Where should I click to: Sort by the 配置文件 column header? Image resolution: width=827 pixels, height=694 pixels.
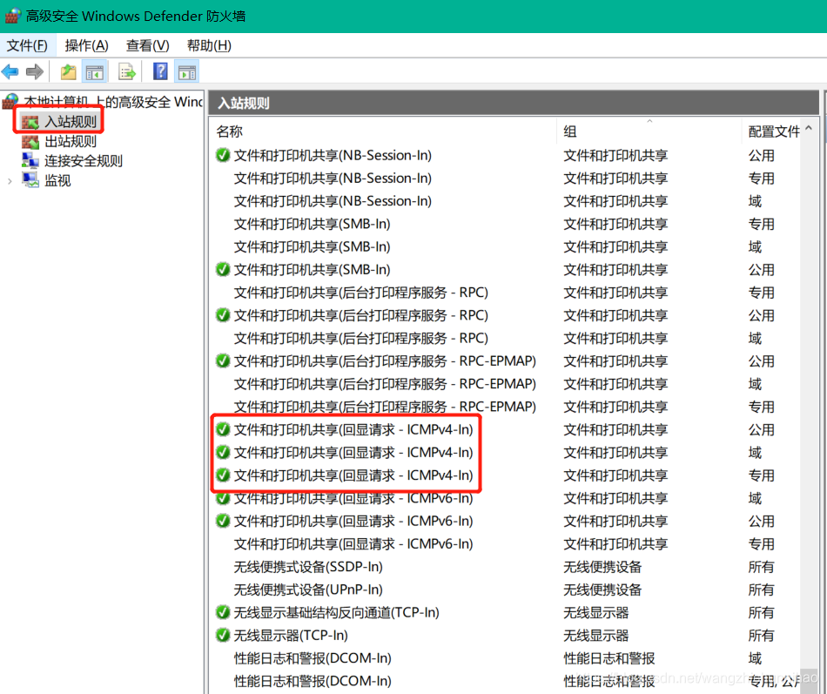pos(774,131)
